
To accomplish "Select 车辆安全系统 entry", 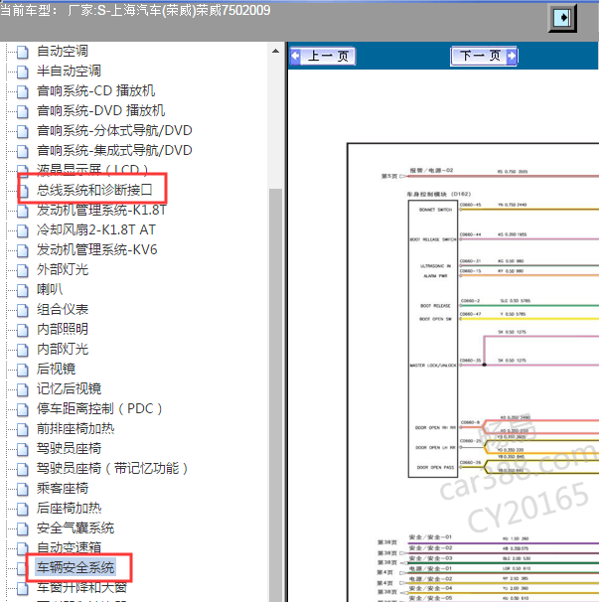I will (75, 568).
